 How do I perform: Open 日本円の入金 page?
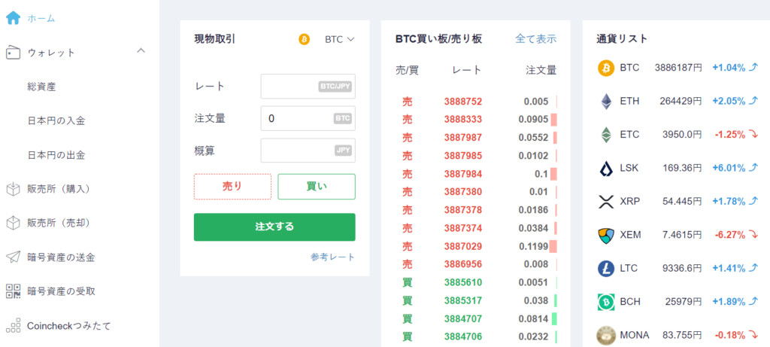[56, 121]
